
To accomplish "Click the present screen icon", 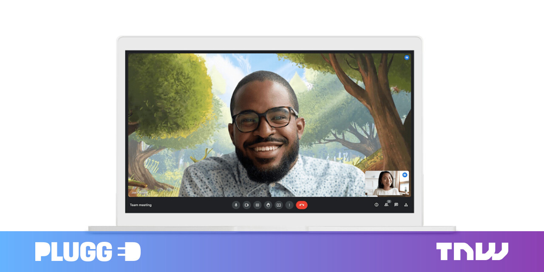I will coord(279,205).
